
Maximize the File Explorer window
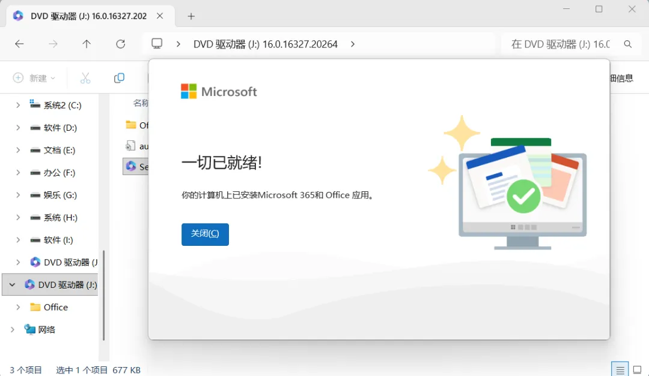pos(599,9)
